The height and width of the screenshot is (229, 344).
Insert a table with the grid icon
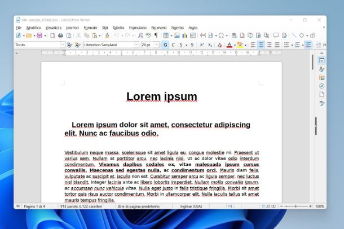pos(166,36)
